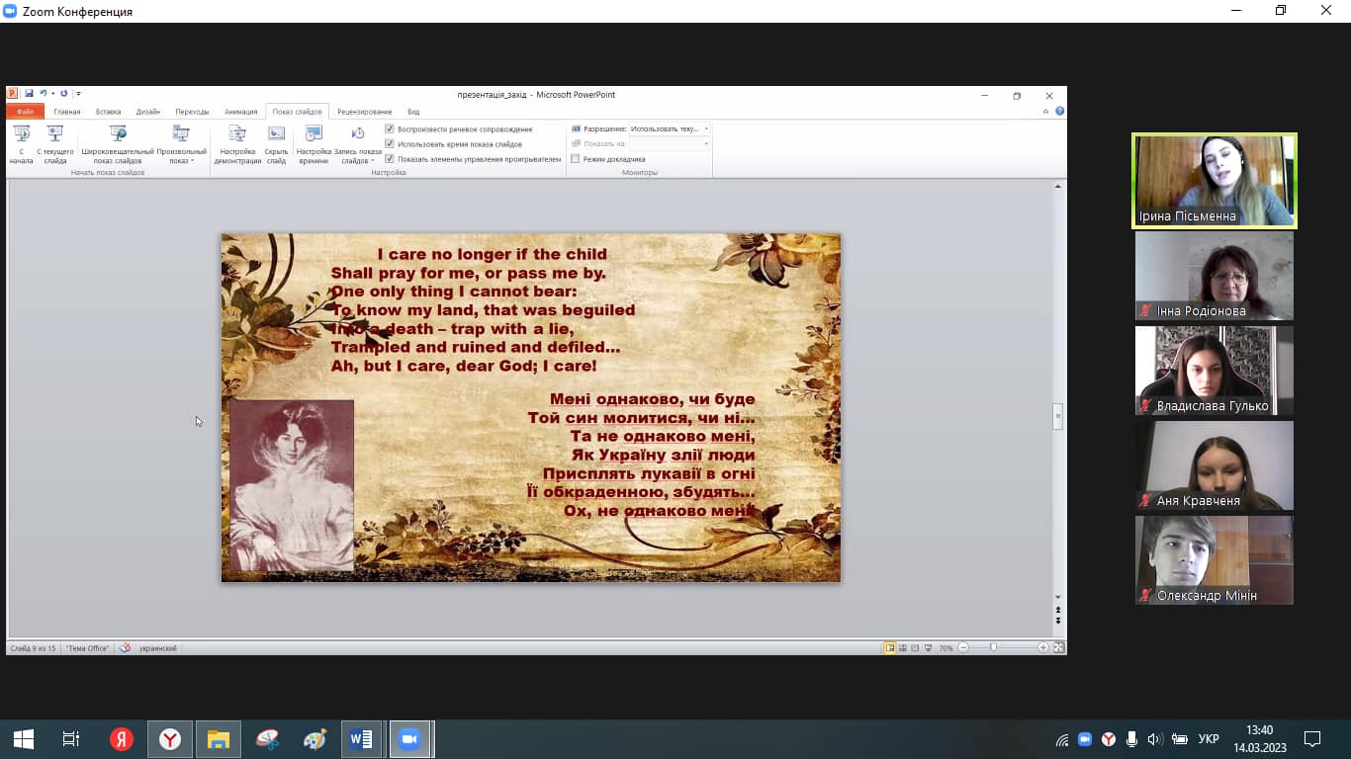This screenshot has width=1351, height=759.
Task: Switch to the Анимация ribbon tab
Action: pos(240,112)
